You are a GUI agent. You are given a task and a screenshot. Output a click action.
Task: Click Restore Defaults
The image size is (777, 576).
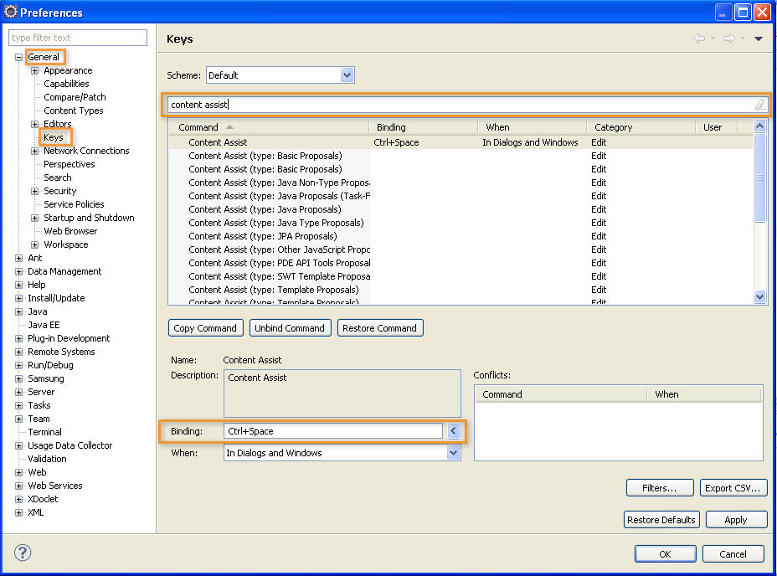(661, 519)
